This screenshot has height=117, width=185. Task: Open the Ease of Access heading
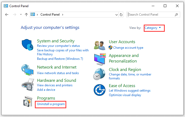pyautogui.click(x=122, y=86)
